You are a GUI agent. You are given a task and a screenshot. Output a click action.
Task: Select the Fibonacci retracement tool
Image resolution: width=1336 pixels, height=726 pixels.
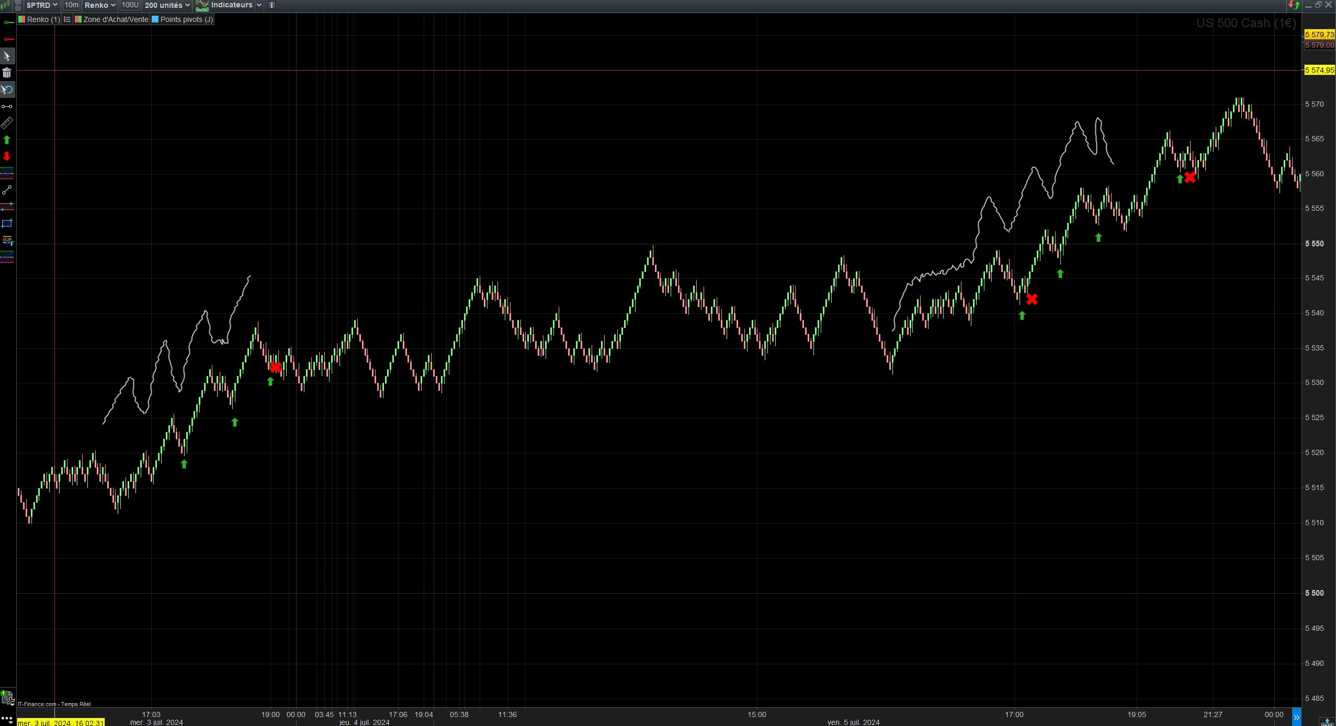pyautogui.click(x=7, y=241)
